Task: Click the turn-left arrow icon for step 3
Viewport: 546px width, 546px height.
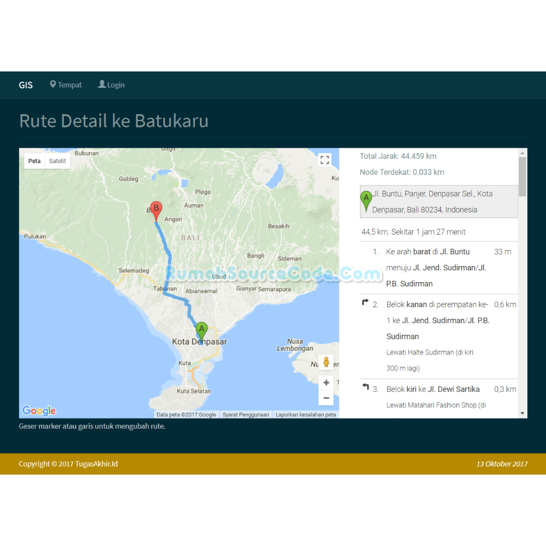Action: 366,387
